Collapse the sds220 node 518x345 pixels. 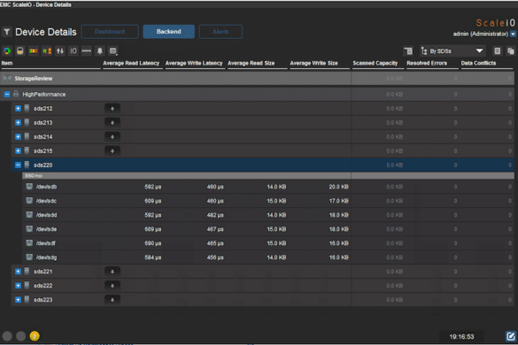point(19,165)
